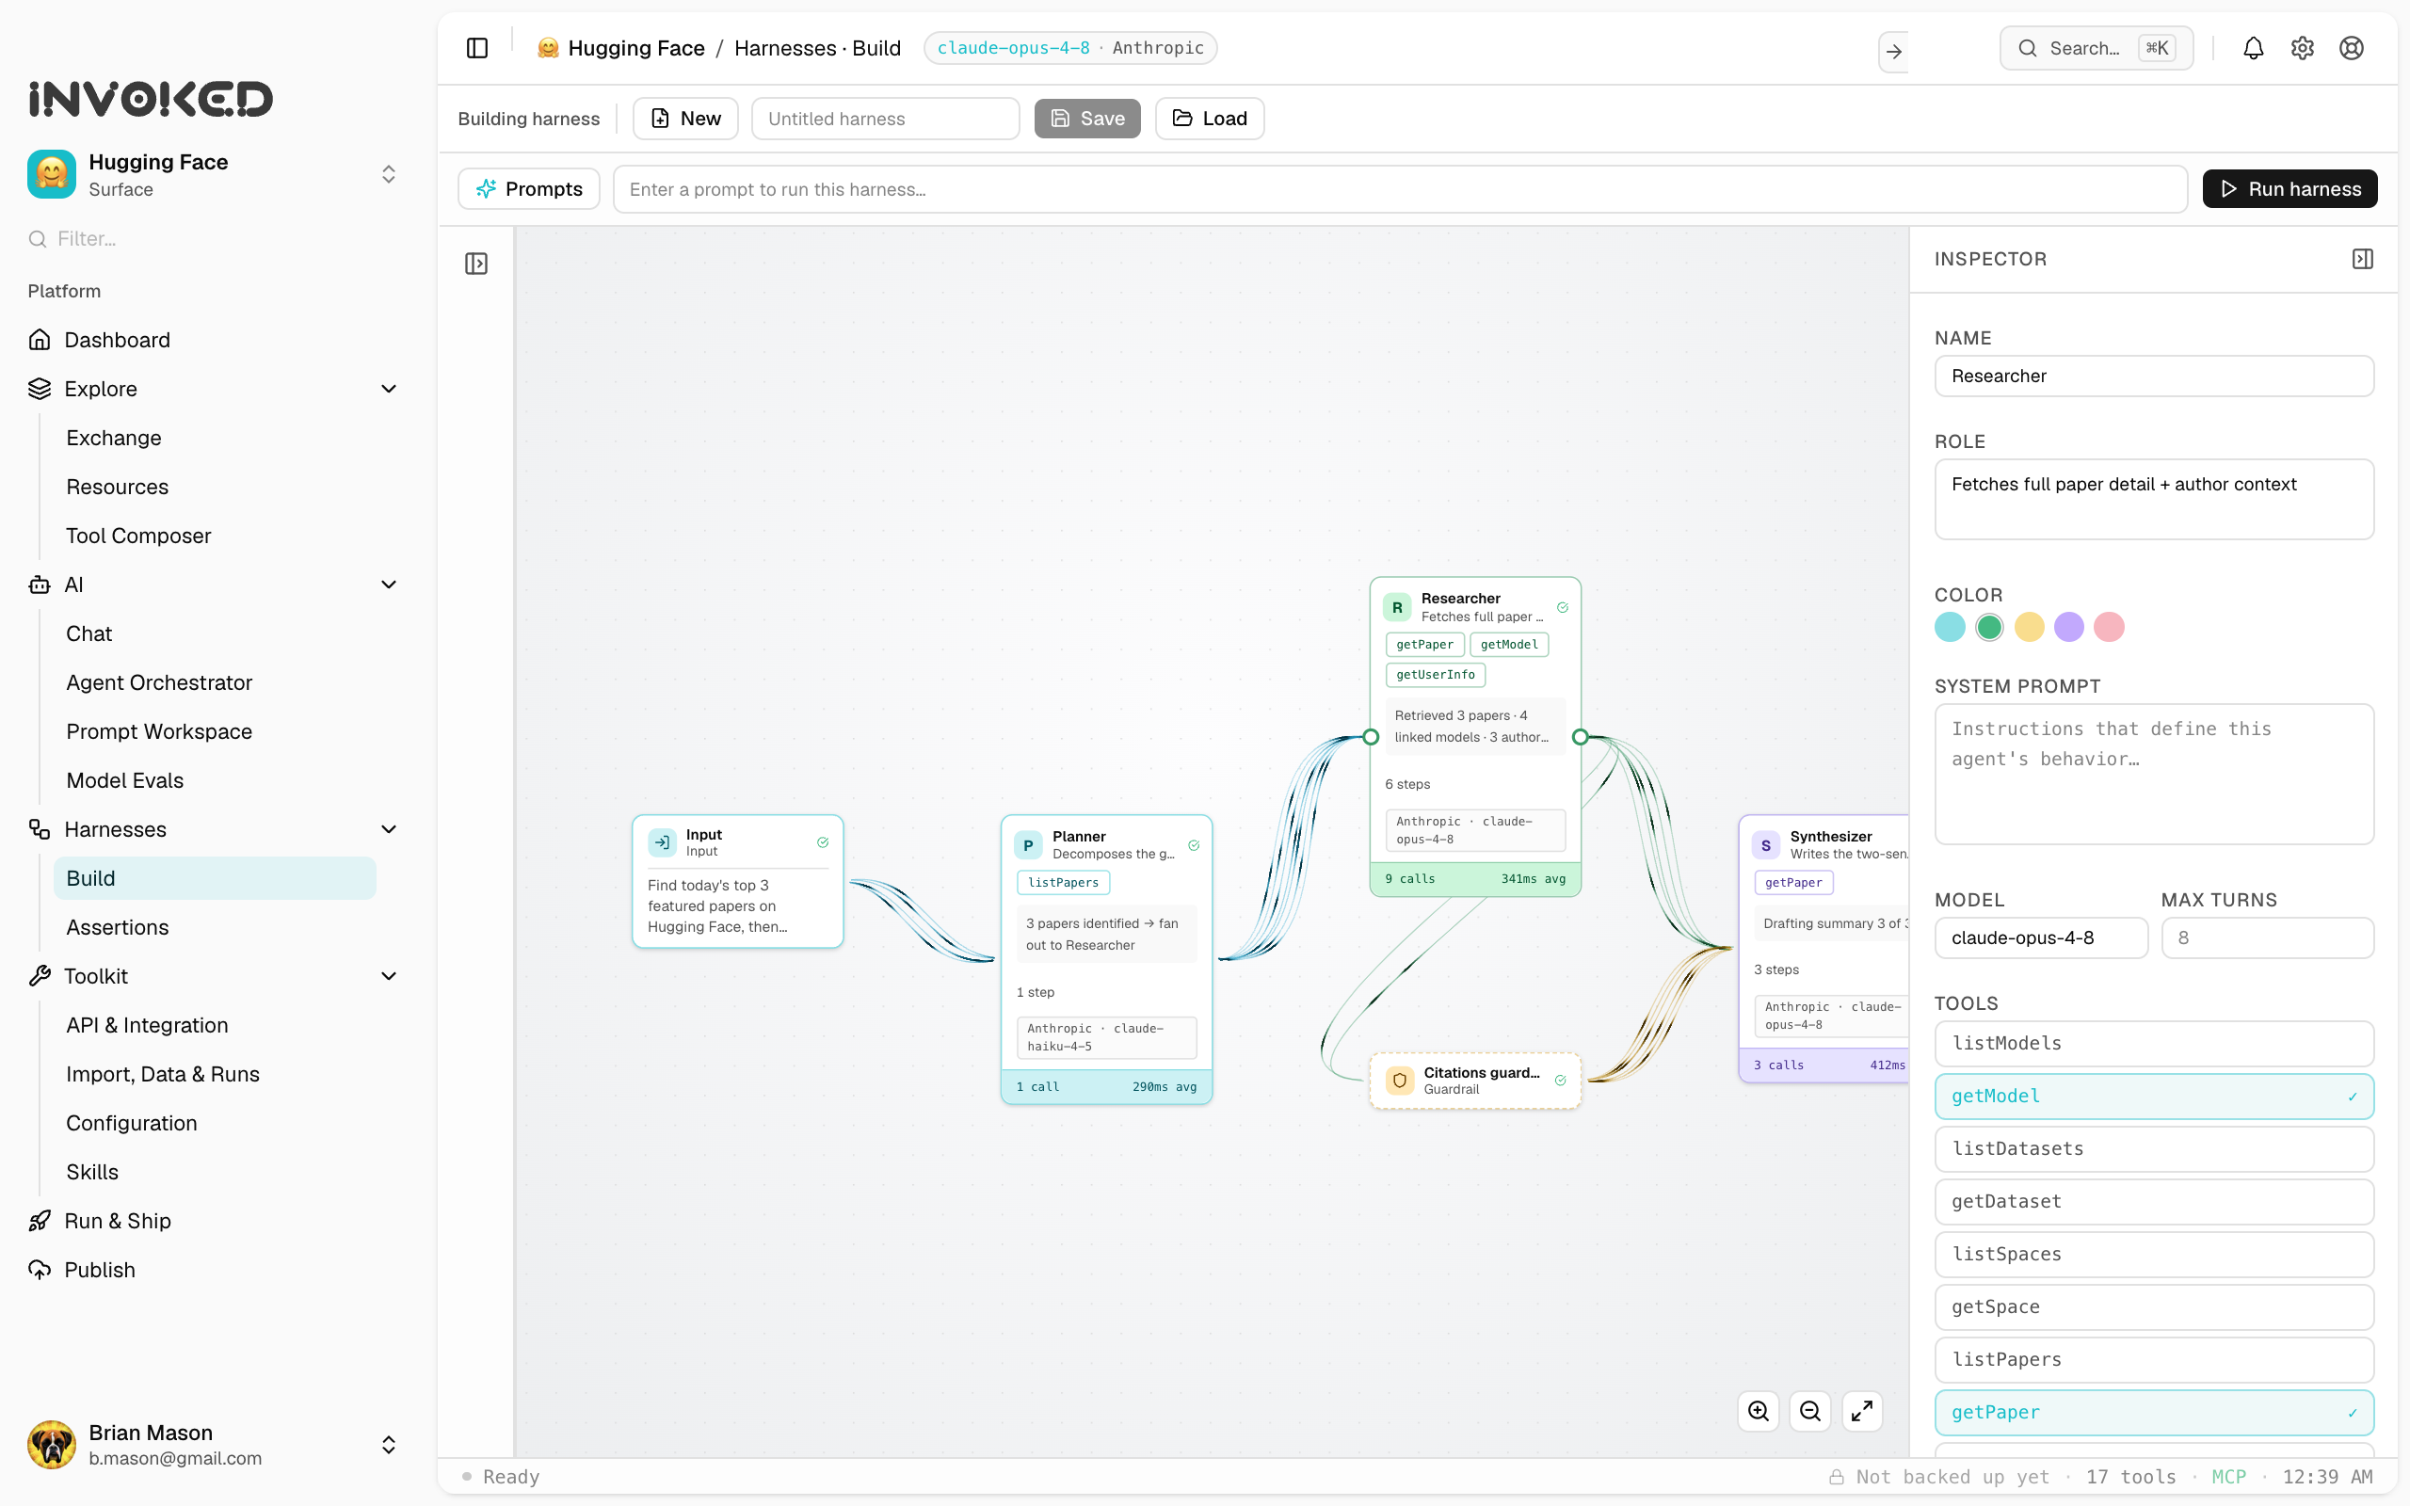Deselect the getModel tool
The image size is (2410, 1506).
coord(2153,1096)
